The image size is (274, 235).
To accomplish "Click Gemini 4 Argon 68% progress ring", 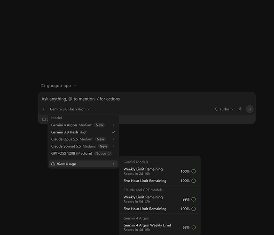I will pos(194,227).
